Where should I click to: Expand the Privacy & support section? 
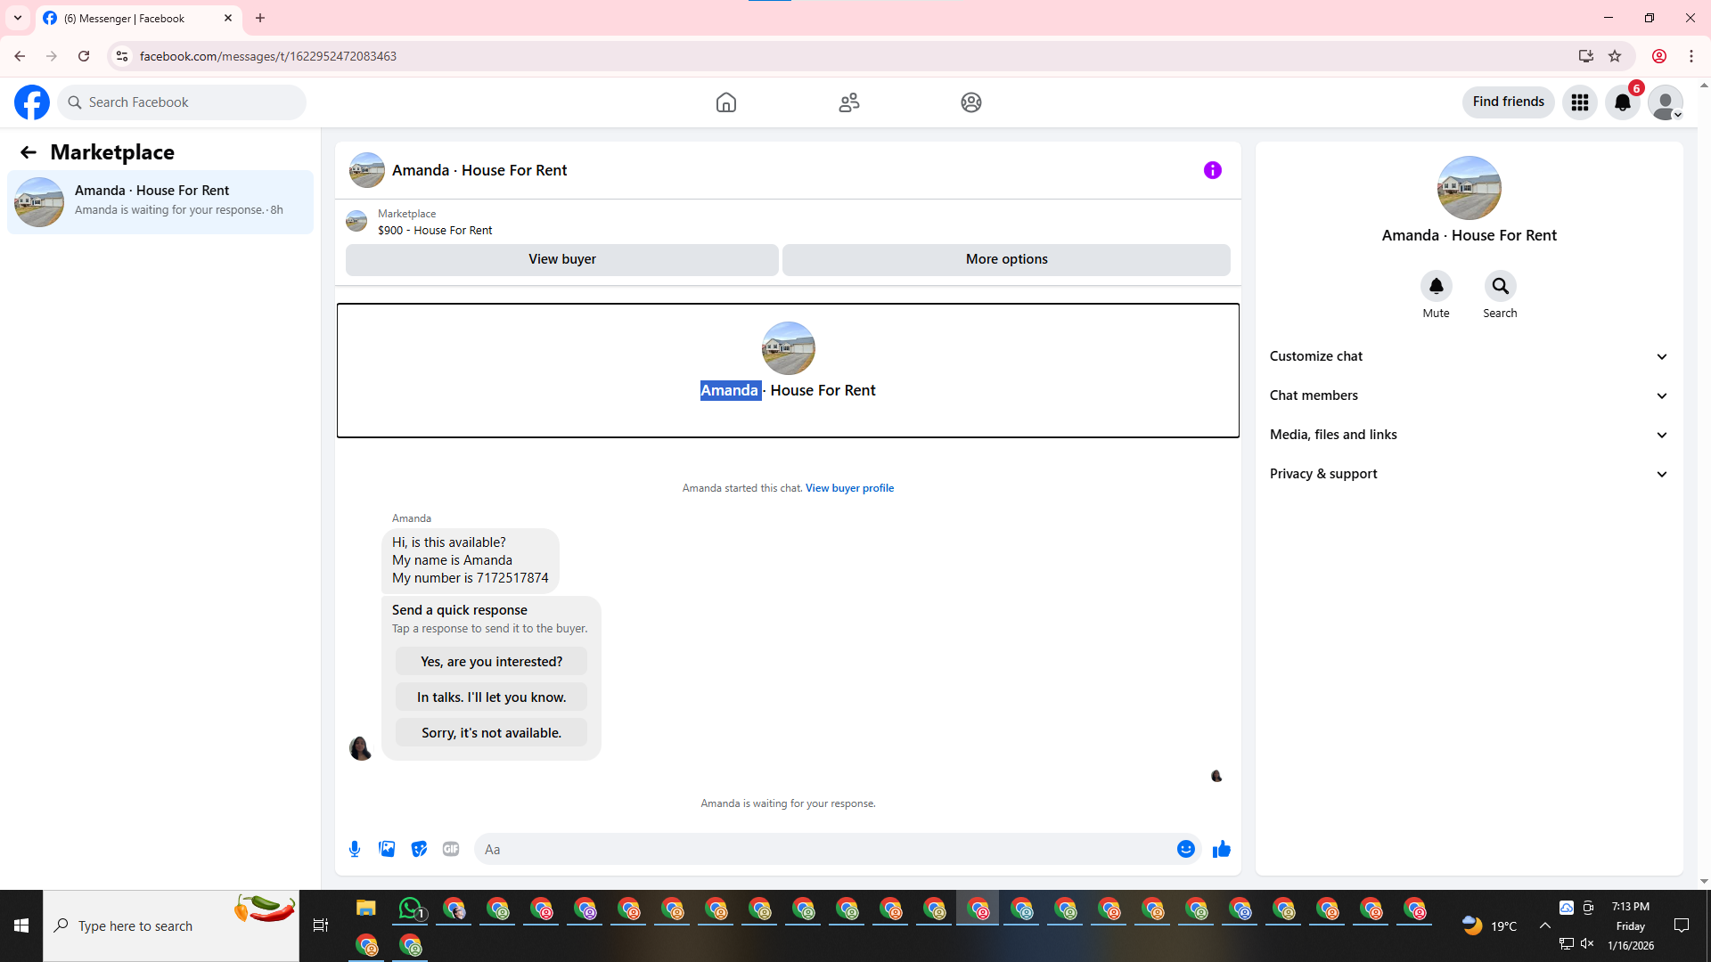pos(1469,474)
